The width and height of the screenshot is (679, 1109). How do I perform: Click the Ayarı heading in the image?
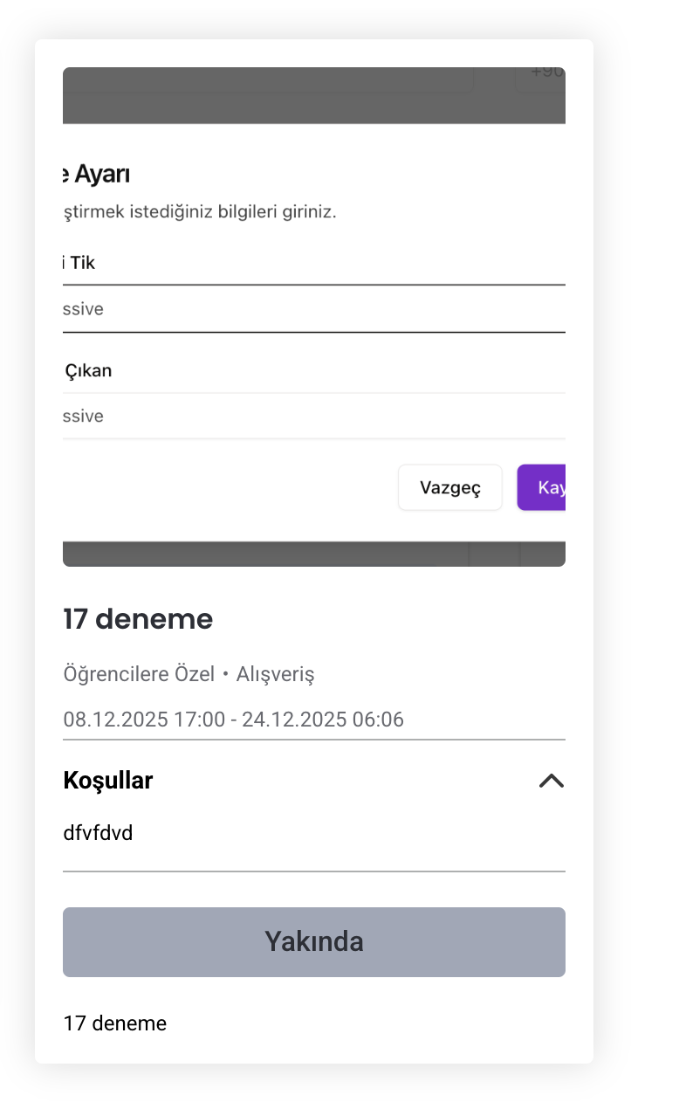(x=101, y=174)
